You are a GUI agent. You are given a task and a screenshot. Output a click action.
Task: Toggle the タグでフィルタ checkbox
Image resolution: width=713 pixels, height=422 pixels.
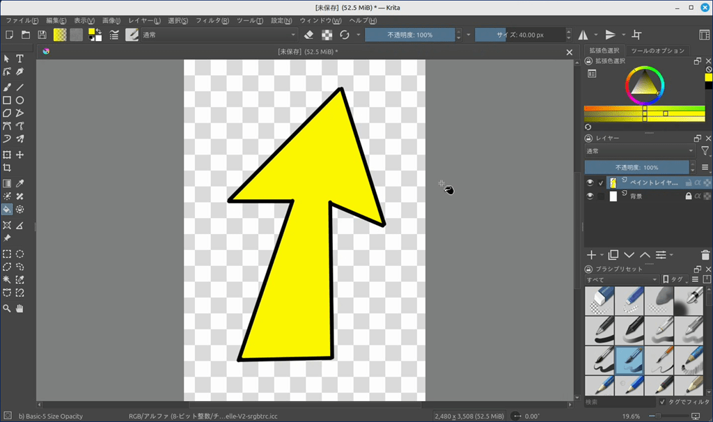click(x=662, y=402)
